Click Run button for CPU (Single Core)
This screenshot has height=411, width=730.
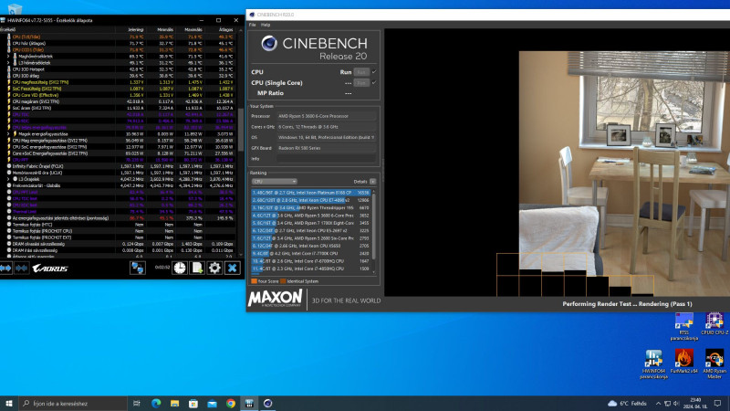(x=361, y=82)
